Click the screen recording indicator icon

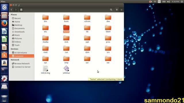[151, 2]
